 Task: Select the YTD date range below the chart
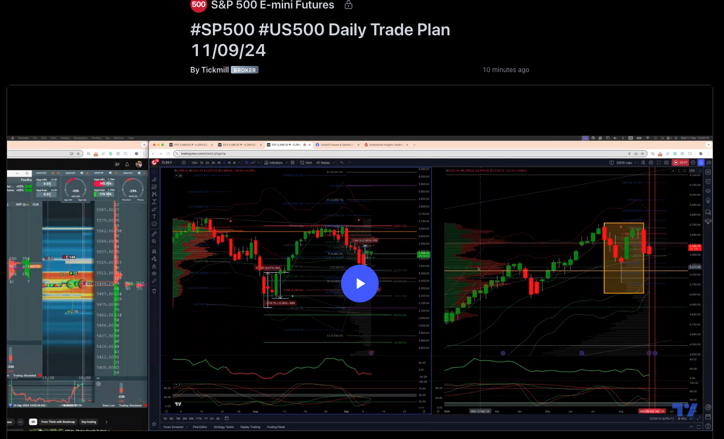tap(198, 418)
